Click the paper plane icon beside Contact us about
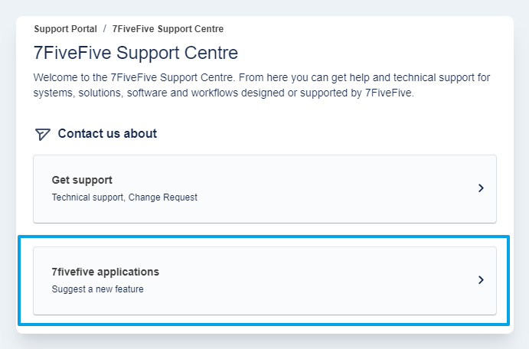This screenshot has width=529, height=349. (x=43, y=134)
